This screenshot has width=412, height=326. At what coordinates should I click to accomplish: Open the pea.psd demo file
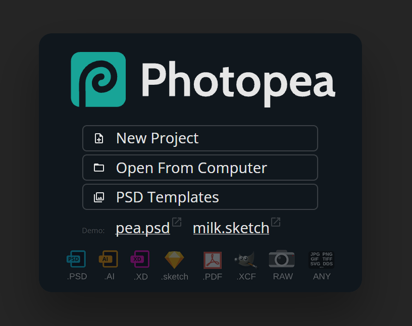[x=142, y=228]
